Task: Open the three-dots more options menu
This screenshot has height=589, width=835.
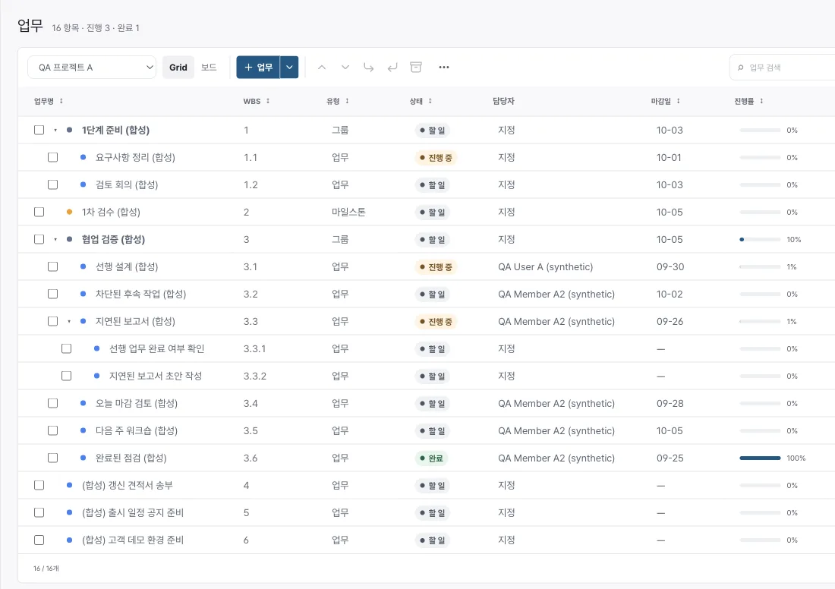Action: coord(443,67)
